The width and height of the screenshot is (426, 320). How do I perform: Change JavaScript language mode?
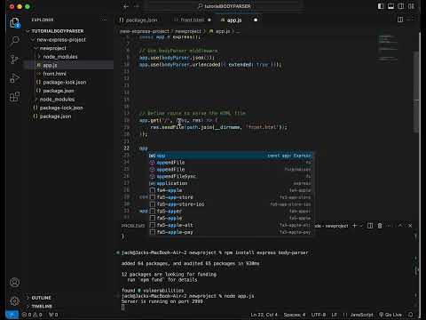361,315
